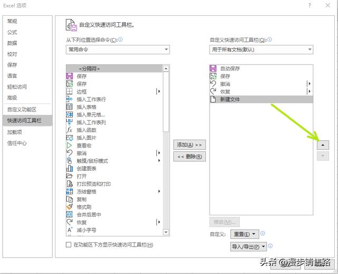The width and height of the screenshot is (338, 274).
Task: Select the 自动保存 icon in the right list
Action: click(213, 68)
